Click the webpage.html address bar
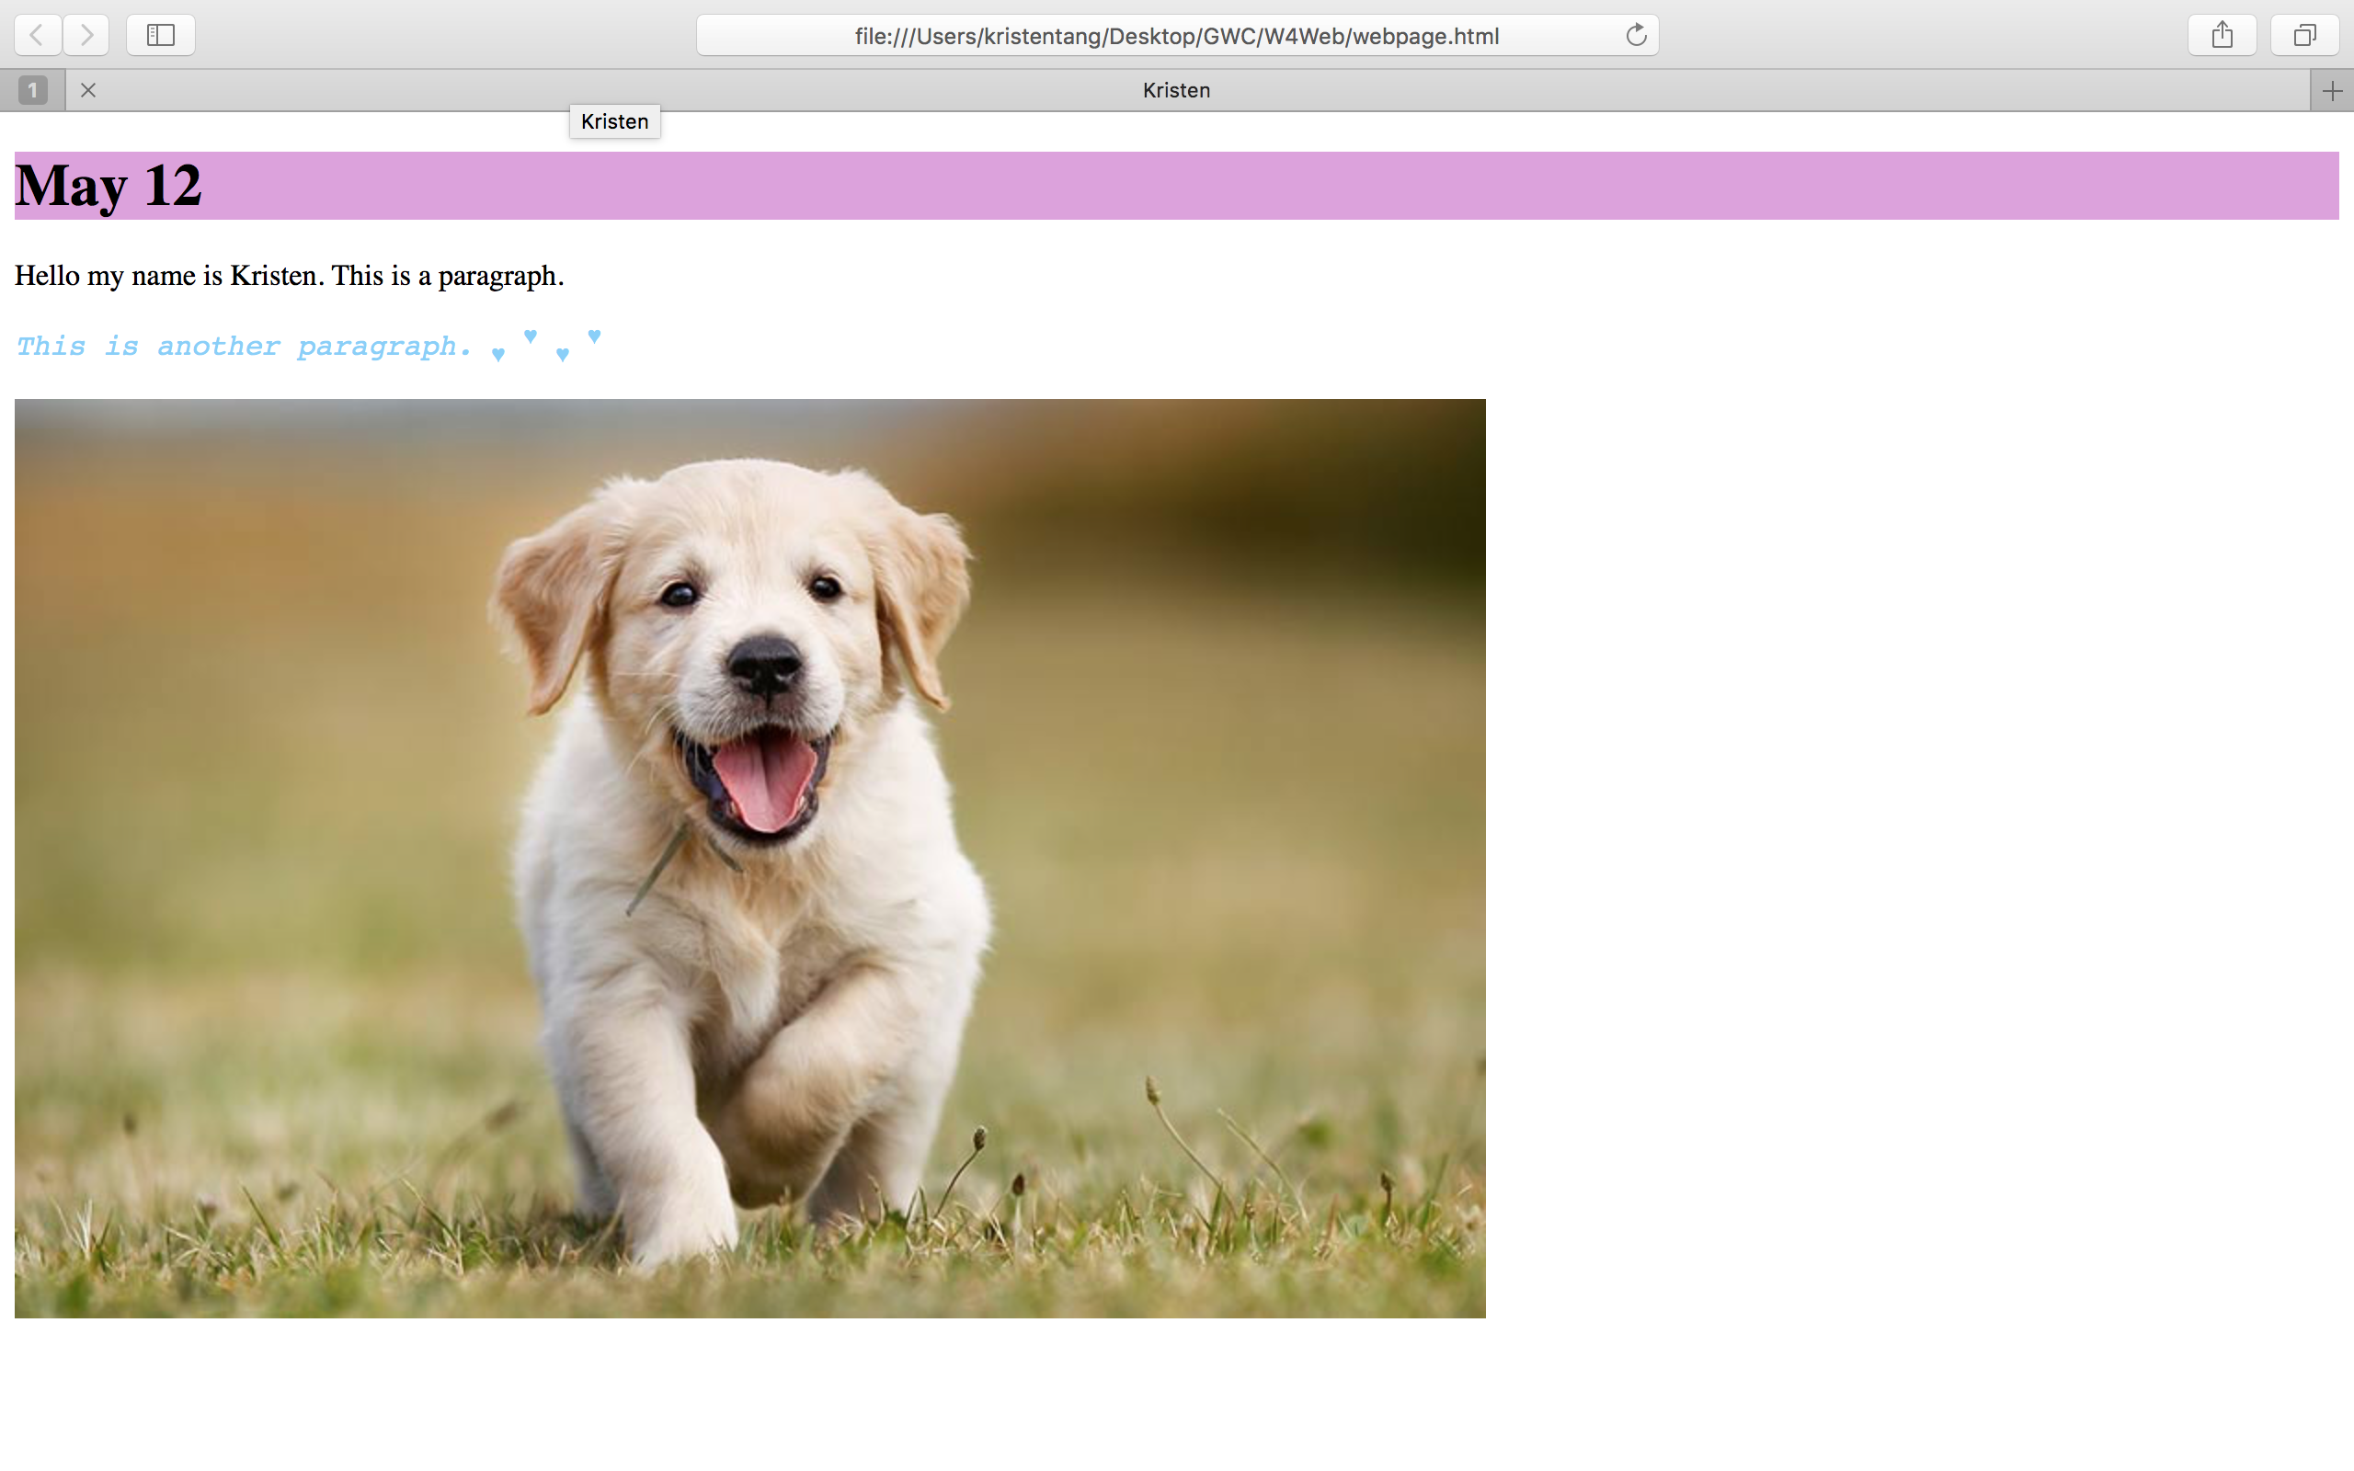The height and width of the screenshot is (1471, 2354). tap(1177, 35)
